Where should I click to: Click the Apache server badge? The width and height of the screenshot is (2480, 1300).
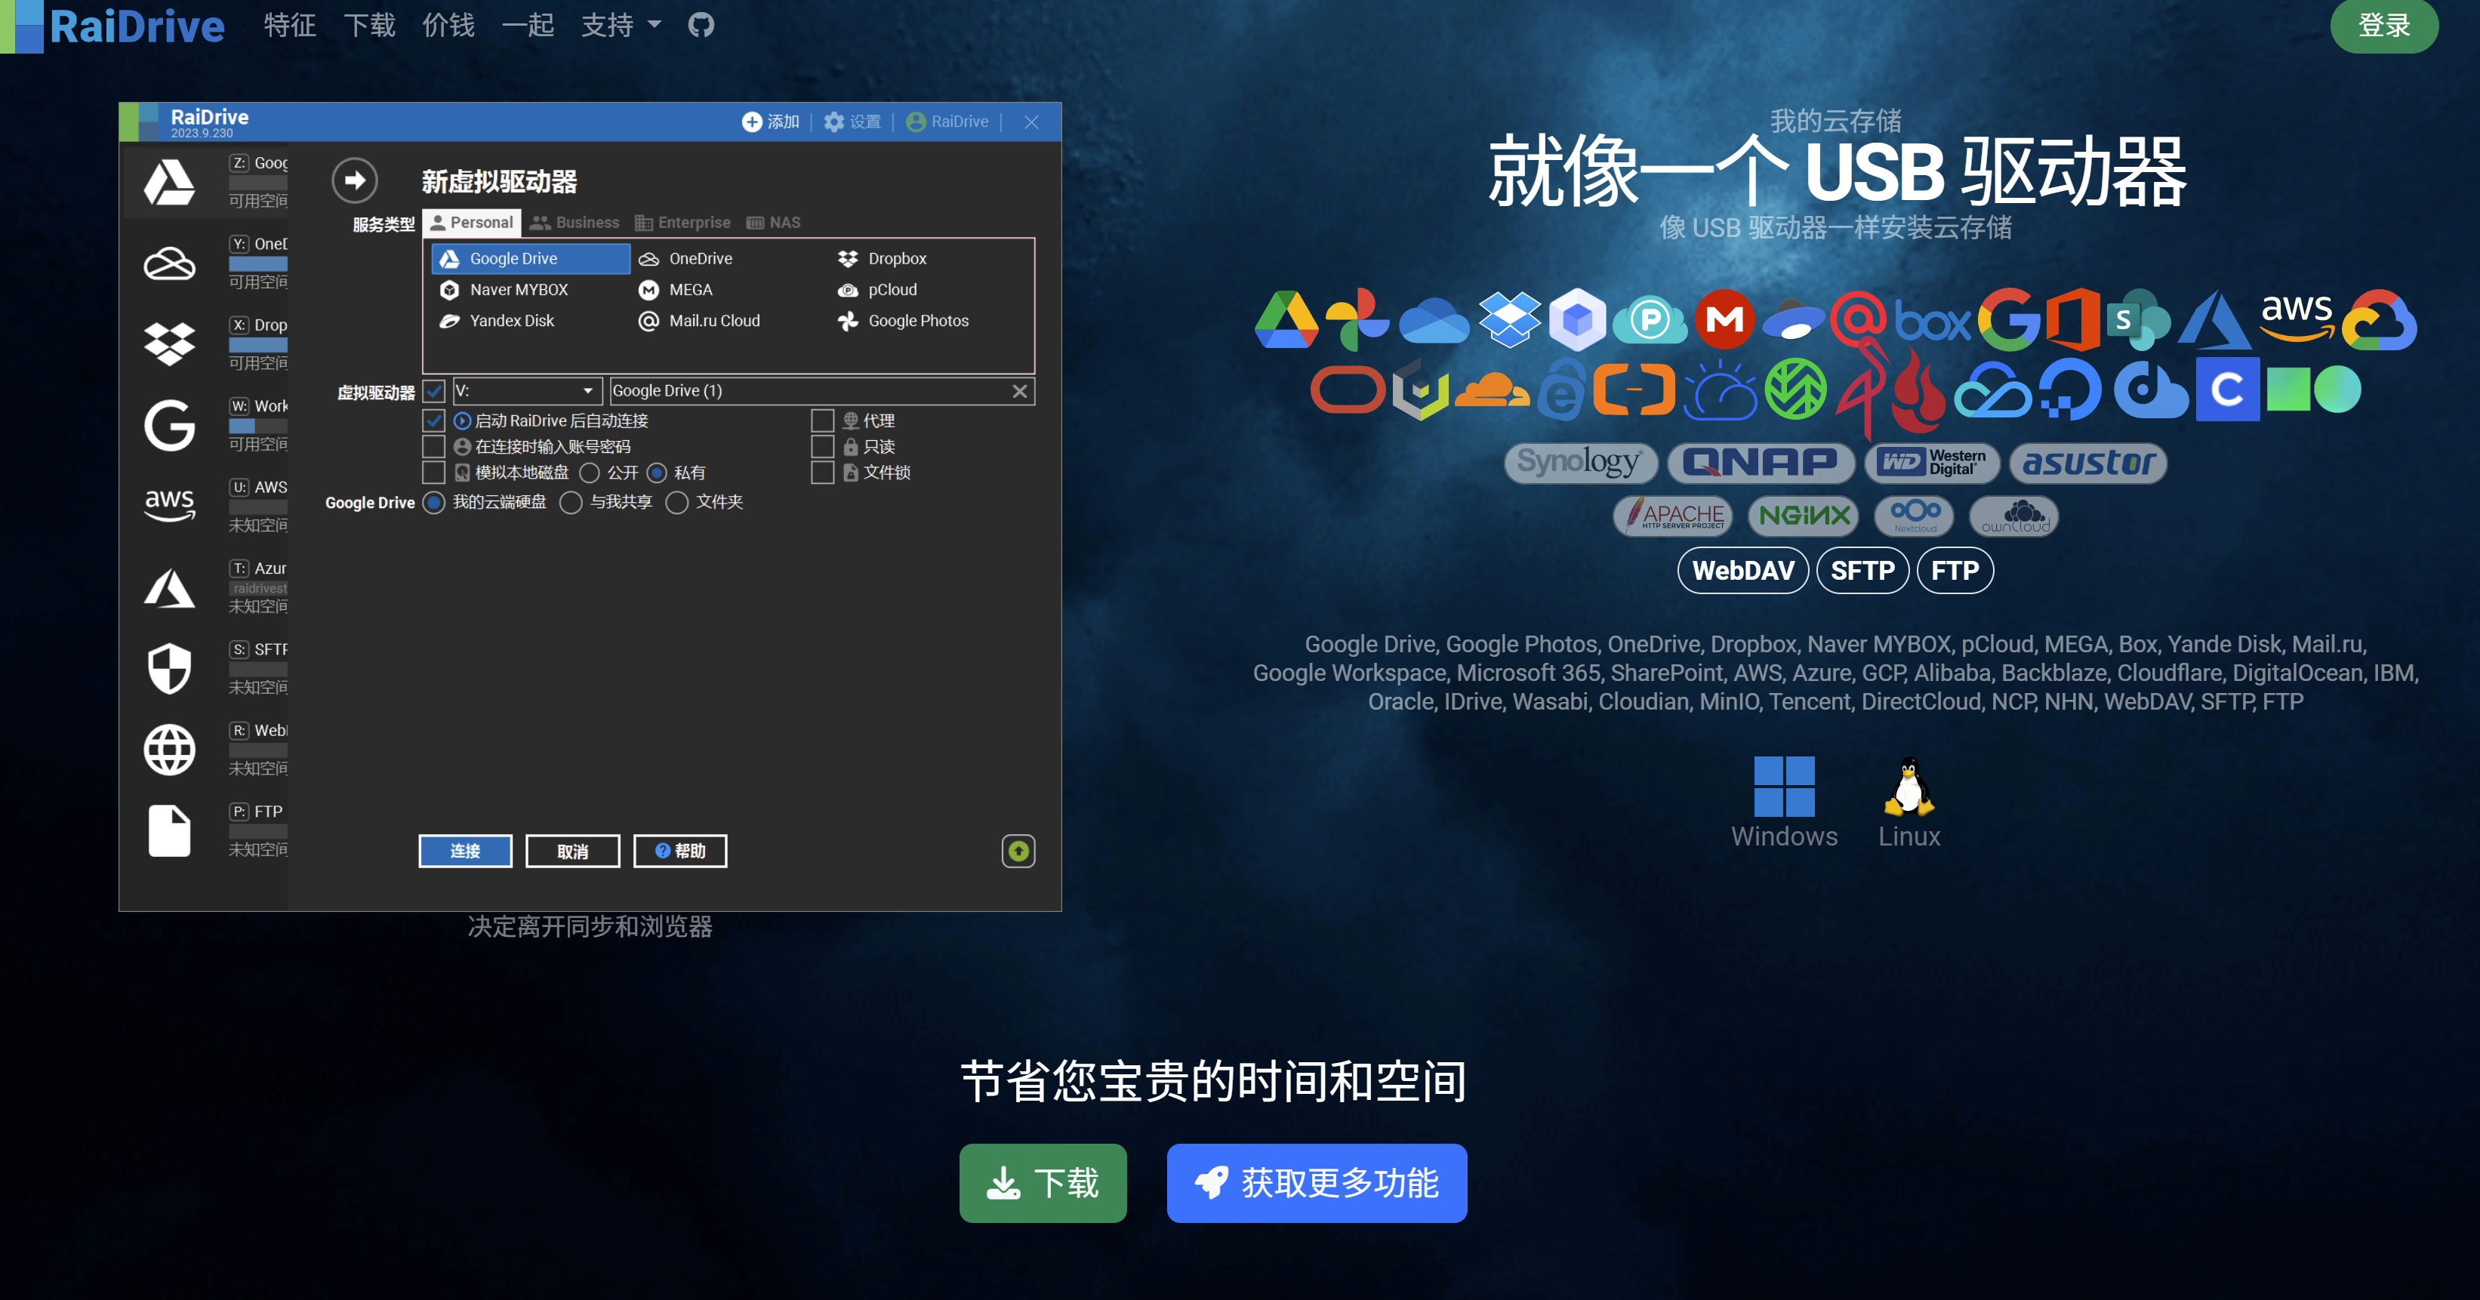[x=1673, y=516]
